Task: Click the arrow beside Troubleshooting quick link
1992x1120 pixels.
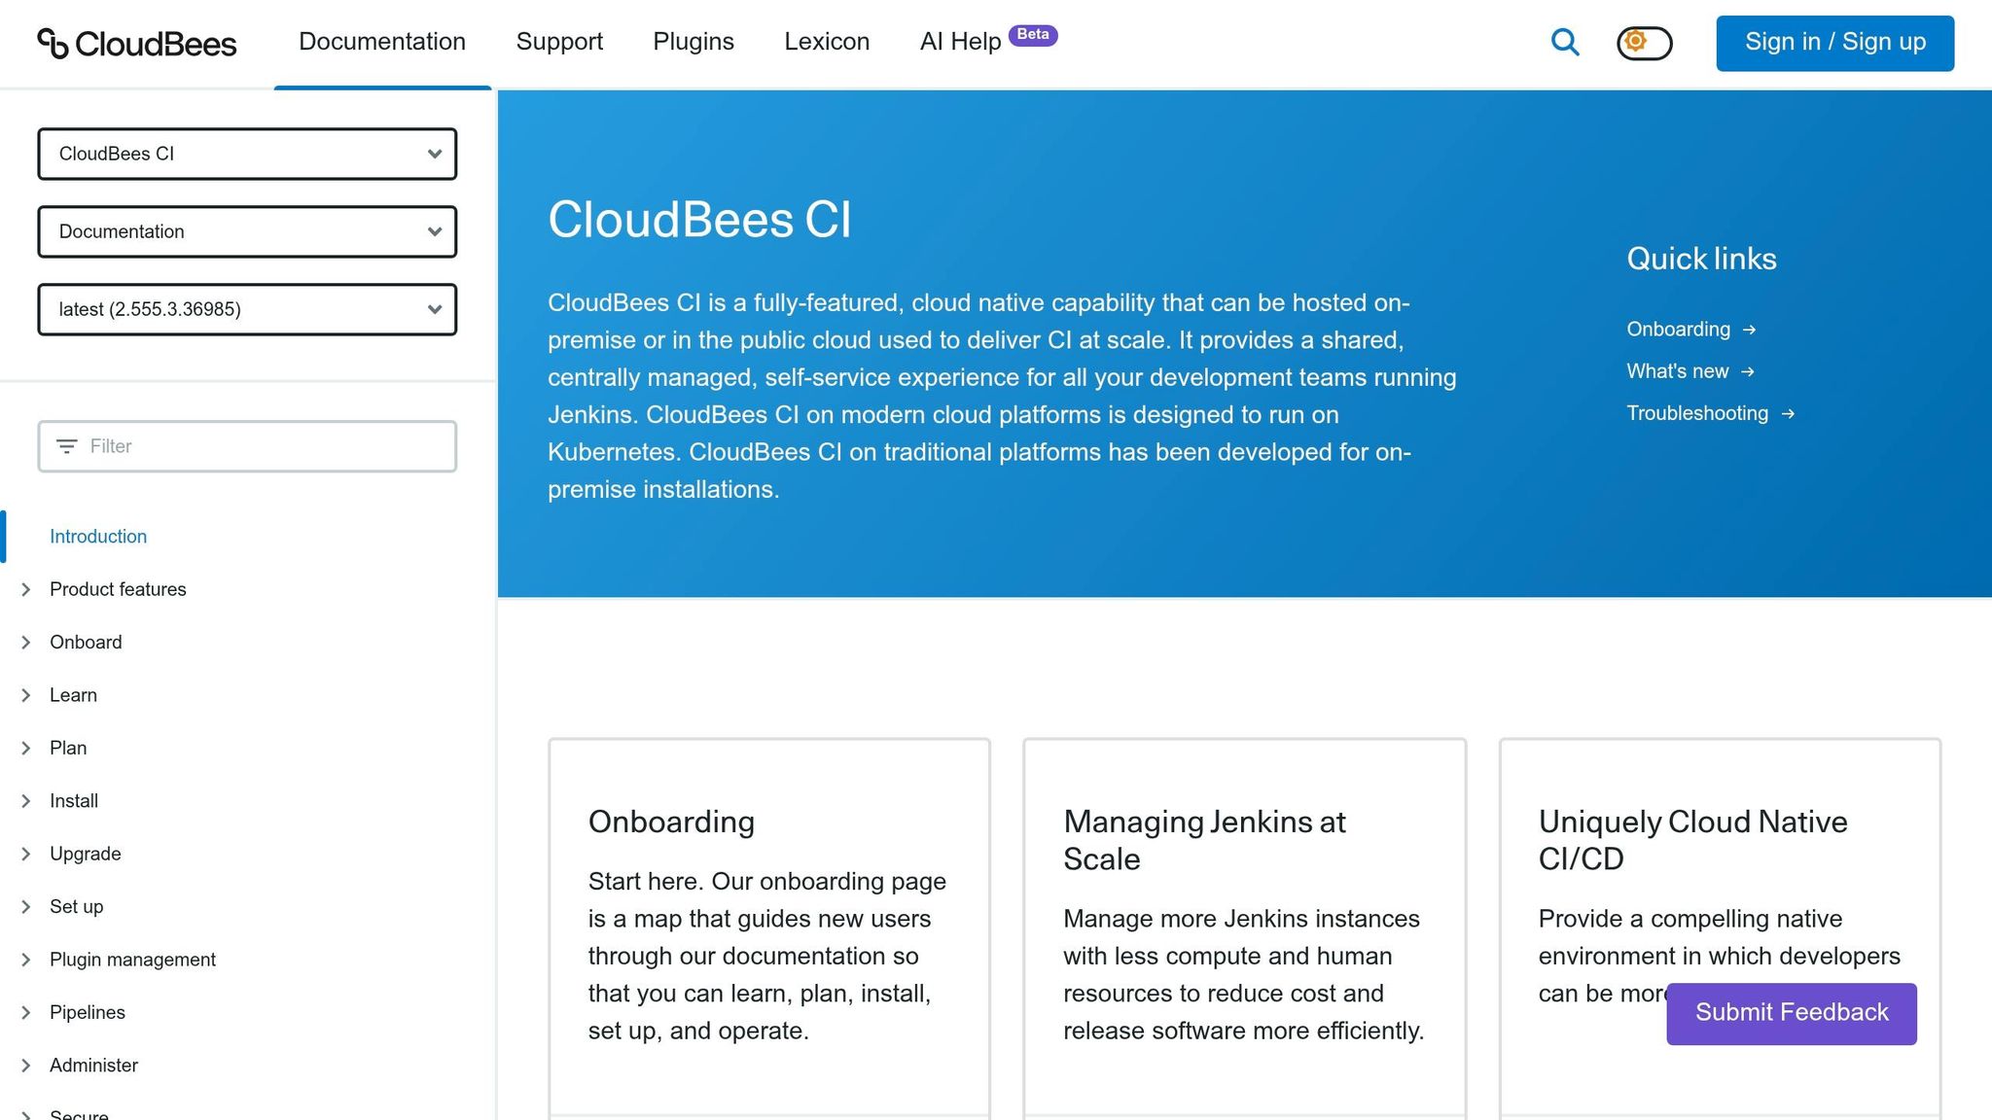Action: [x=1788, y=413]
